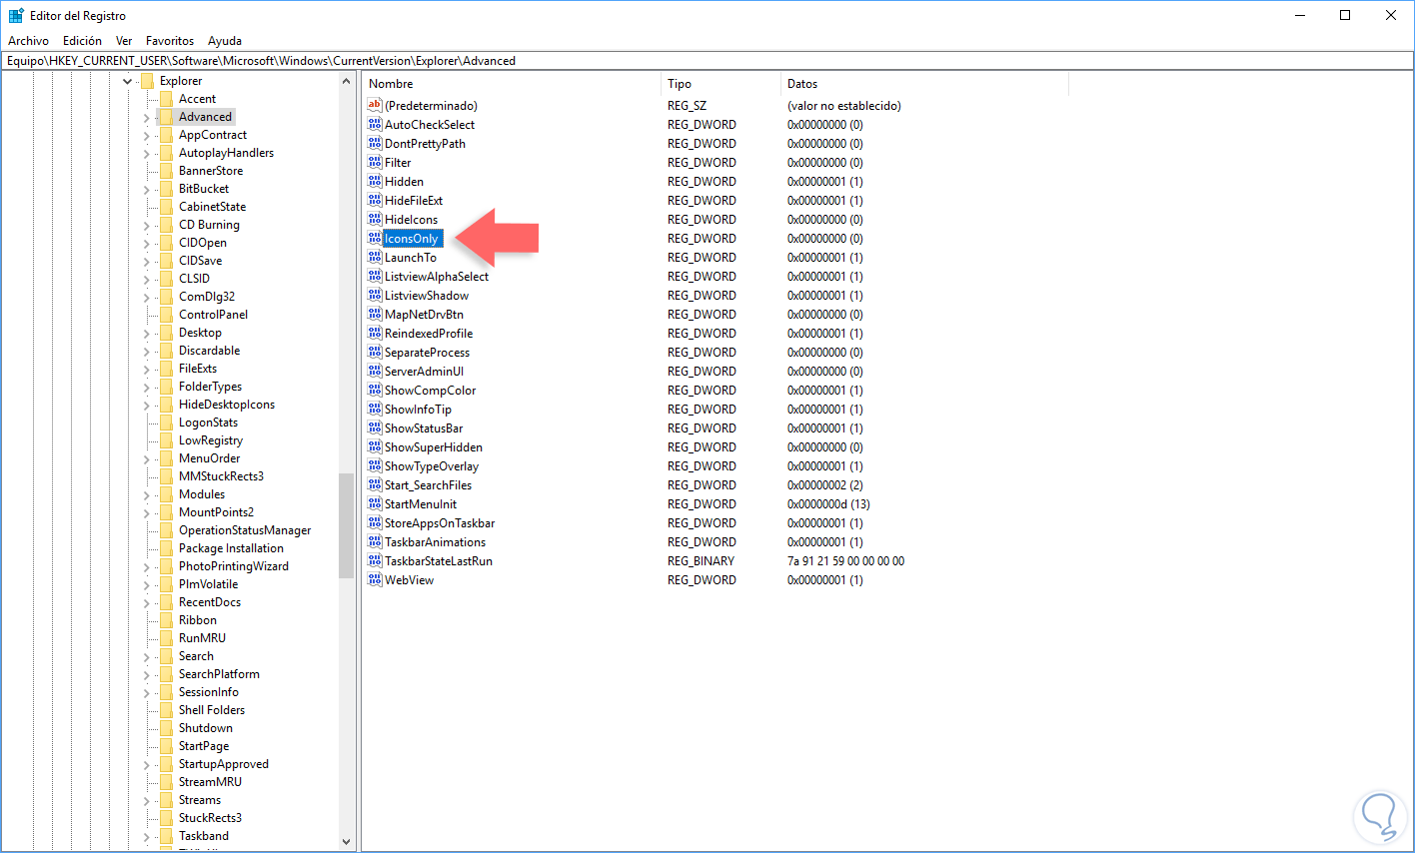Sort values by the Datos column header
1415x853 pixels.
click(x=924, y=84)
